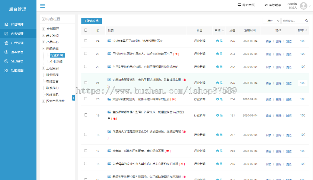Click 浏览 for row ID 22
The height and width of the screenshot is (180, 313).
point(289,67)
